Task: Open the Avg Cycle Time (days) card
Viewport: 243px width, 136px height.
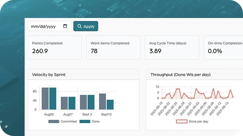Action: [x=172, y=48]
